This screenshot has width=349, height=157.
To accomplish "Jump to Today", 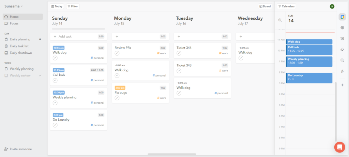I will point(57,6).
